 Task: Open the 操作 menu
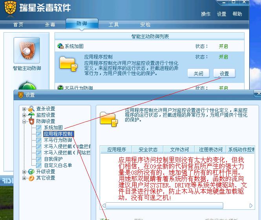tap(206, 14)
